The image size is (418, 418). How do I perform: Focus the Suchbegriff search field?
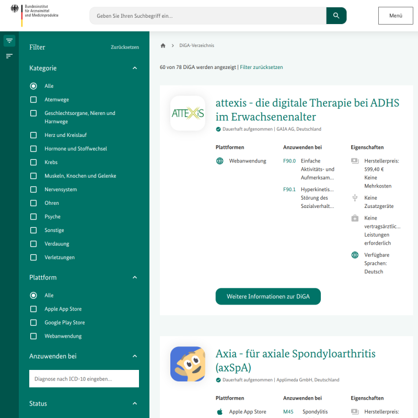pyautogui.click(x=208, y=16)
